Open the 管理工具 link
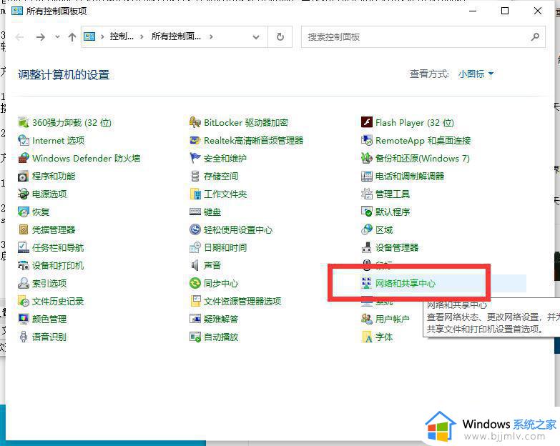560x446 pixels. (393, 194)
